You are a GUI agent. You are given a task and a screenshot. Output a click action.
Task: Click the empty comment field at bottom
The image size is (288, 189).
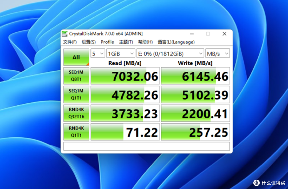147,146
